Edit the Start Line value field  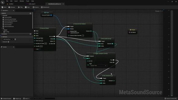[42, 41]
